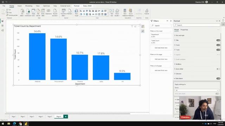The width and height of the screenshot is (225, 126).
Task: Open the Series dropdown
Action: (197, 90)
